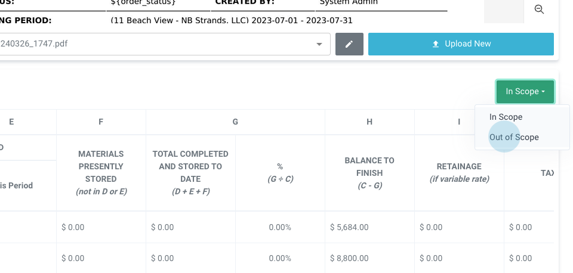Select Materials Presently Stored column header
This screenshot has height=273, width=573.
click(101, 173)
